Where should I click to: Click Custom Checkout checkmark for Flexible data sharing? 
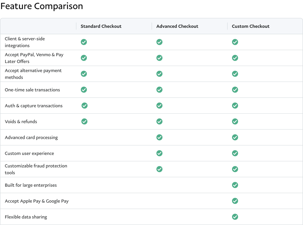(x=235, y=217)
